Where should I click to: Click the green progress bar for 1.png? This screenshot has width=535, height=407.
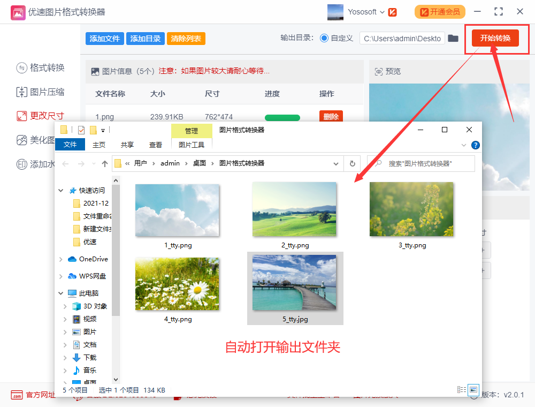(282, 117)
